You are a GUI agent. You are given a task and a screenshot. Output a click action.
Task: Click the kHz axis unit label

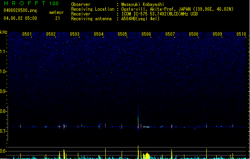(4, 32)
